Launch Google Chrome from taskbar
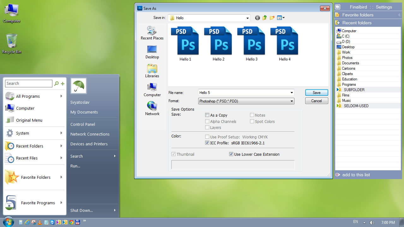The width and height of the screenshot is (404, 227). pos(72,222)
